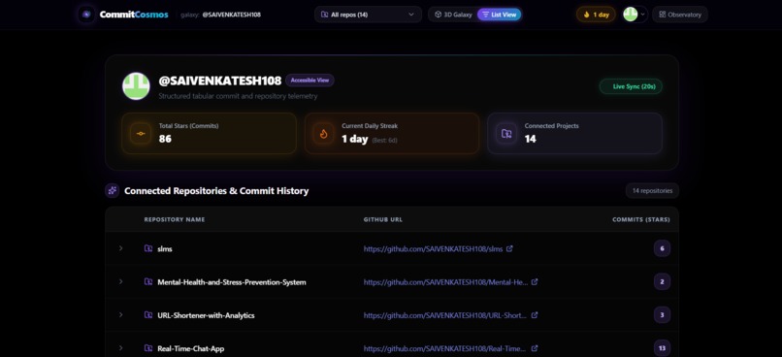This screenshot has width=782, height=357.
Task: Click external link icon for Mental-Health repo
Action: 535,281
